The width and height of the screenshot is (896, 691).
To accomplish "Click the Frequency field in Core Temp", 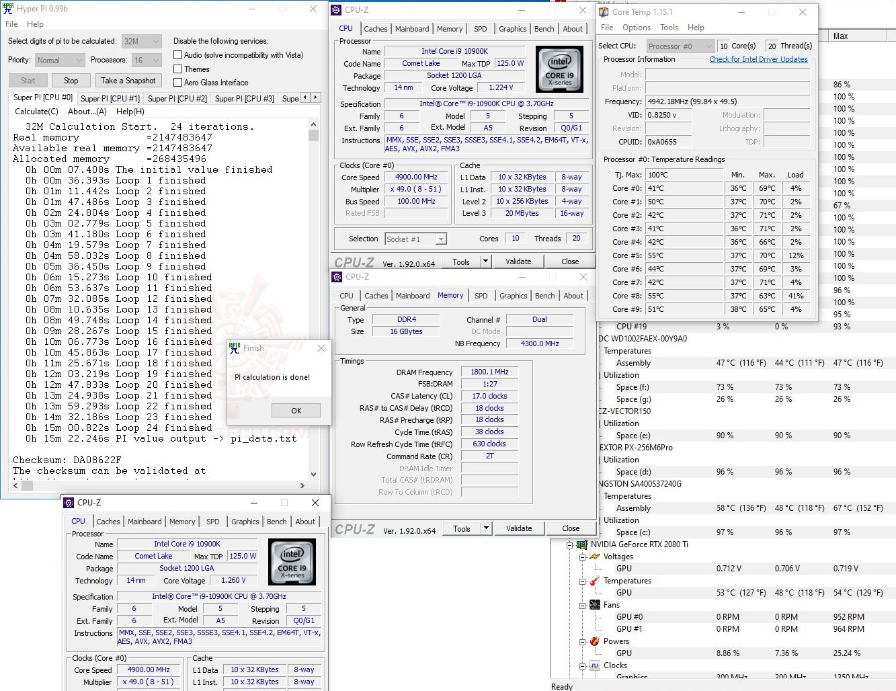I will point(727,101).
